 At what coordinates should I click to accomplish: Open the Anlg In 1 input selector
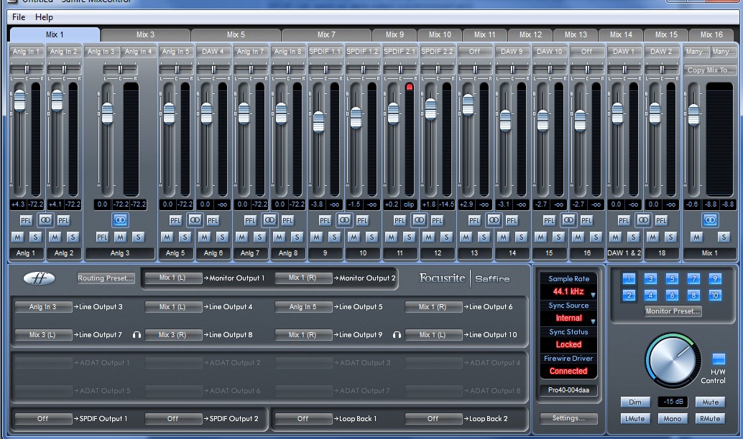(27, 51)
